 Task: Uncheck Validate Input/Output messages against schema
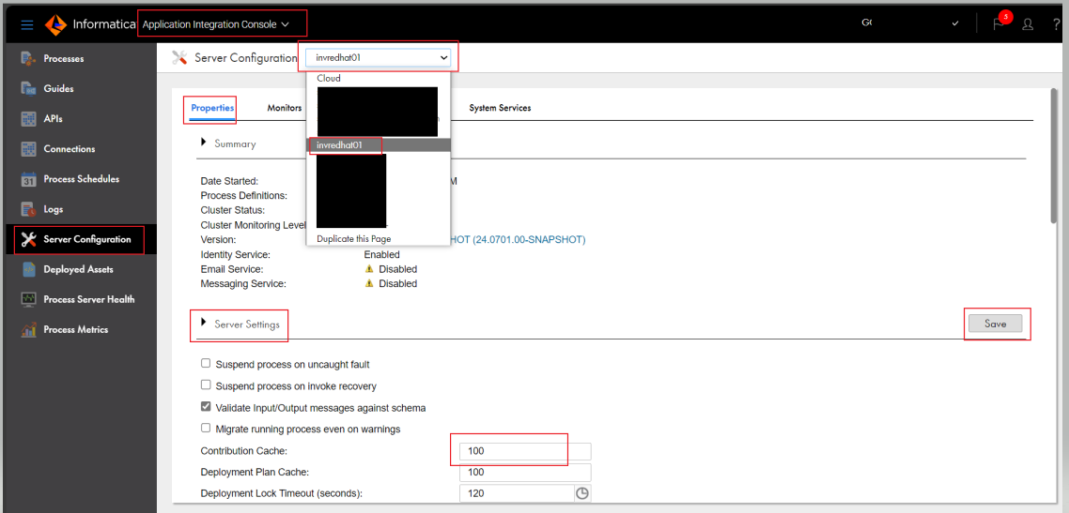point(206,407)
